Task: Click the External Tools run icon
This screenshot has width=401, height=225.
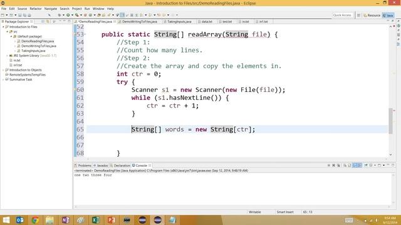Action: (76, 15)
